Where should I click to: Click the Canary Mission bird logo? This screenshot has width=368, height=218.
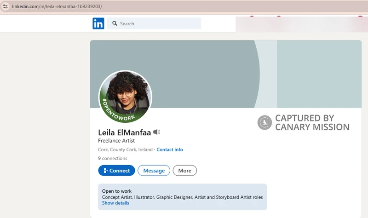click(x=264, y=123)
